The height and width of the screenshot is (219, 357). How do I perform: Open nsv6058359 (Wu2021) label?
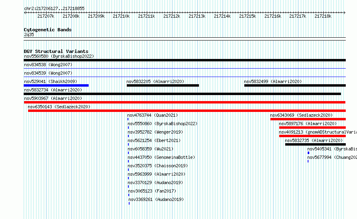click(x=150, y=149)
